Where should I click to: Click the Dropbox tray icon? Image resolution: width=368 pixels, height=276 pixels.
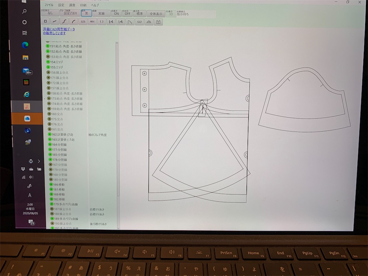point(23,169)
